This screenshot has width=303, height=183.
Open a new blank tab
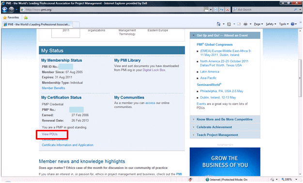coord(76,25)
